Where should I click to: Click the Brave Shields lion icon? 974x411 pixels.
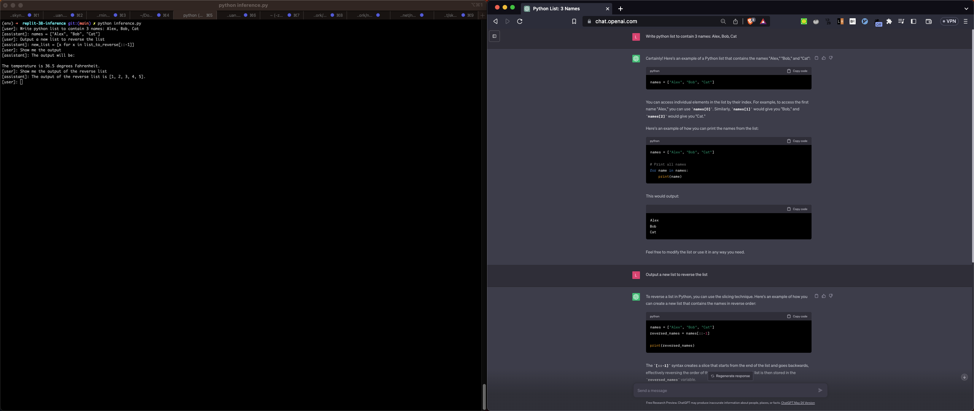750,21
